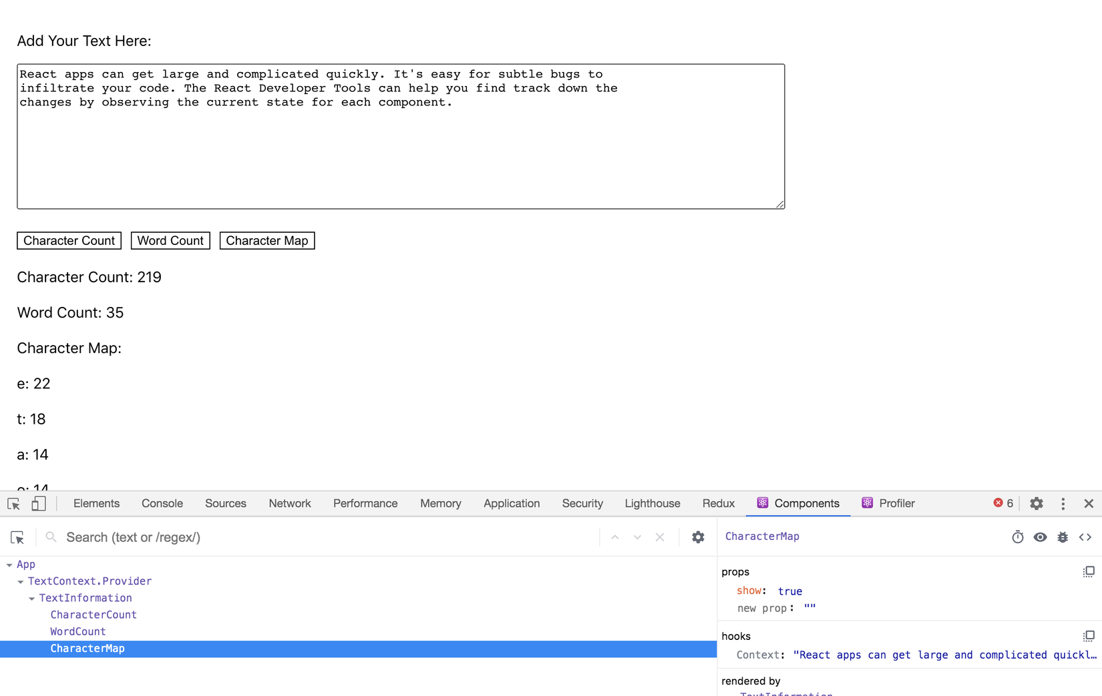Switch to the Profiler tab
The width and height of the screenshot is (1102, 696).
888,504
